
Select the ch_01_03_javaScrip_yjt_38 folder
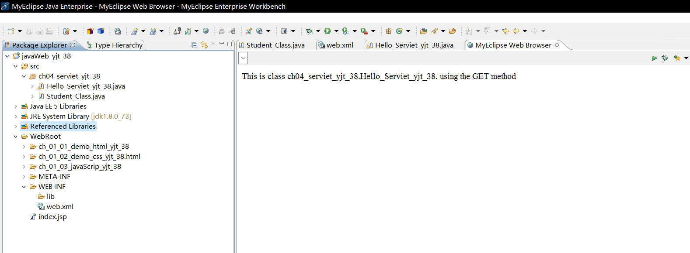80,167
